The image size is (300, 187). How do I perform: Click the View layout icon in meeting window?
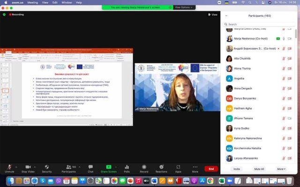pos(210,14)
